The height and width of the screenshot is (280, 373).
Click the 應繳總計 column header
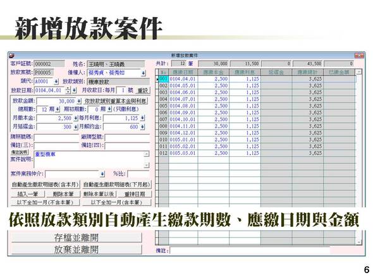(x=307, y=72)
